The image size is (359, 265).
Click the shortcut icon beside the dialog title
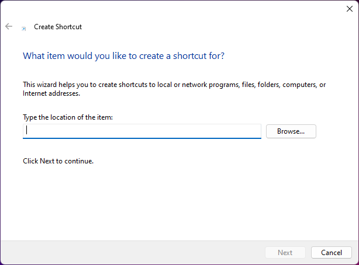tap(23, 29)
